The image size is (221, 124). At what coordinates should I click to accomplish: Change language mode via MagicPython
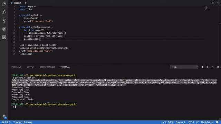click(x=207, y=122)
